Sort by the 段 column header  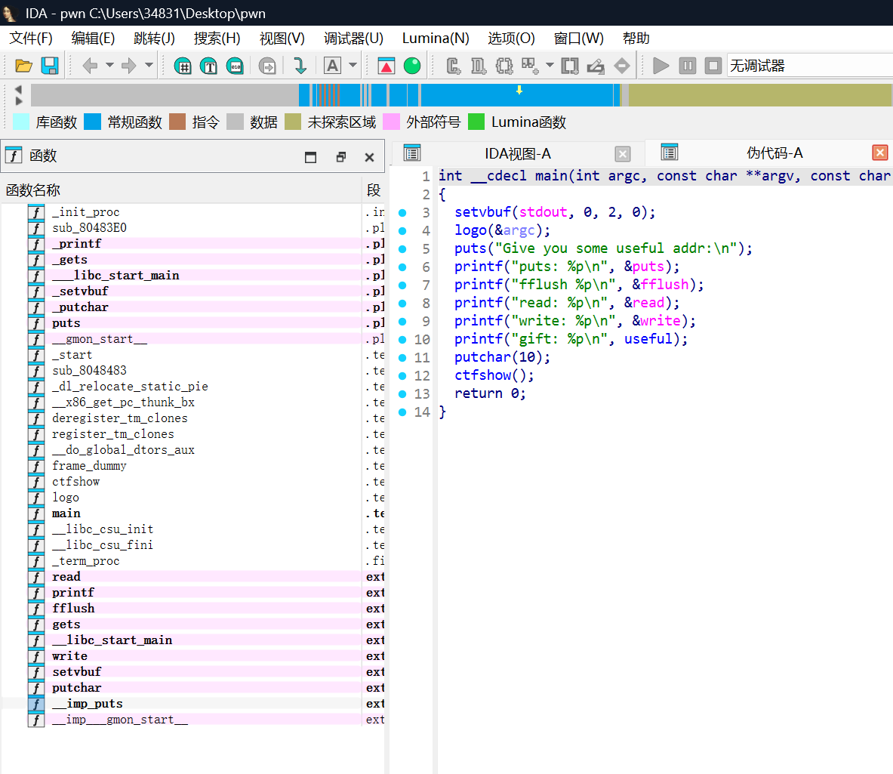pos(374,190)
